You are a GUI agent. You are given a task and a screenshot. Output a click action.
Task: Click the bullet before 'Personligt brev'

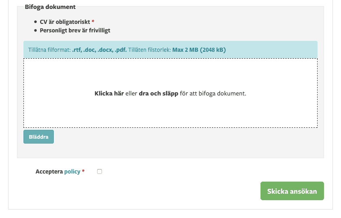(36, 30)
